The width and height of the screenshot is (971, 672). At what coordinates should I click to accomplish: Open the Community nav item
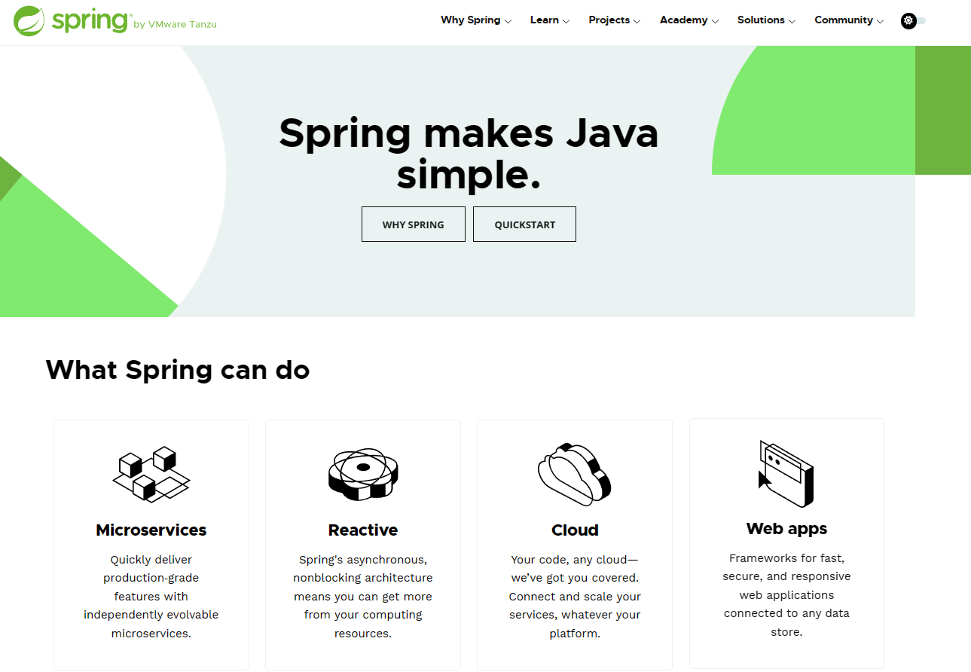coord(844,20)
